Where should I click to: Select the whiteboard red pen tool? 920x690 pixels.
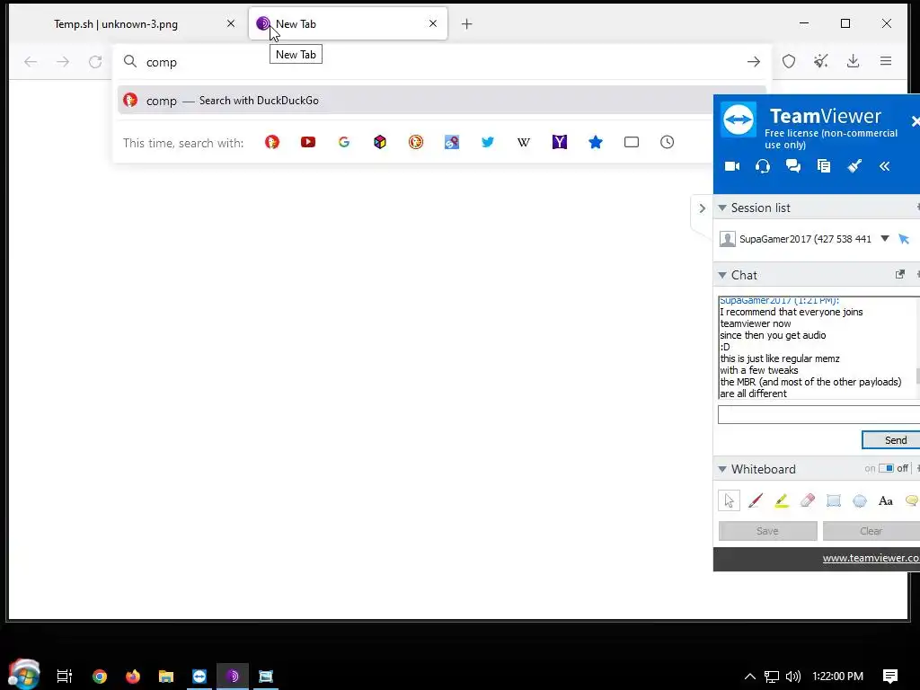(755, 500)
